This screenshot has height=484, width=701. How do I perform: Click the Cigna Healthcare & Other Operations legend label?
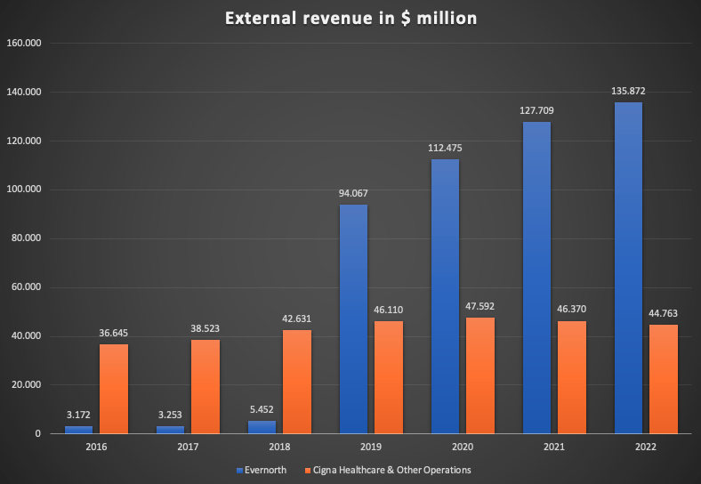(392, 470)
